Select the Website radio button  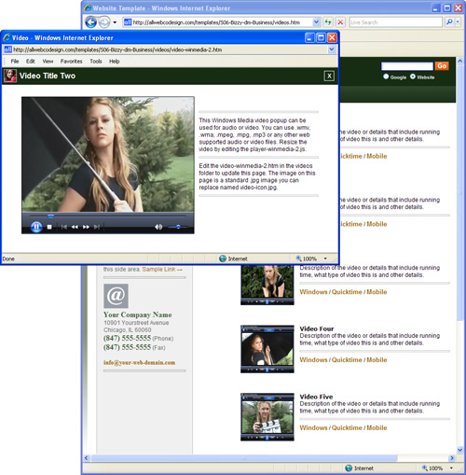413,77
